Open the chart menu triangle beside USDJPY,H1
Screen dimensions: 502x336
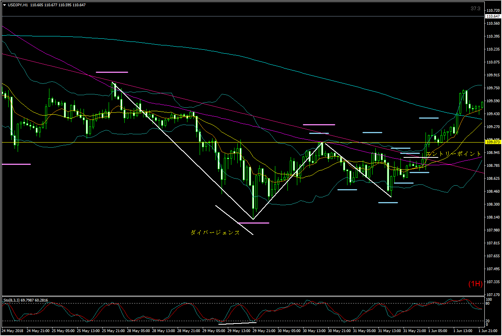click(x=4, y=5)
